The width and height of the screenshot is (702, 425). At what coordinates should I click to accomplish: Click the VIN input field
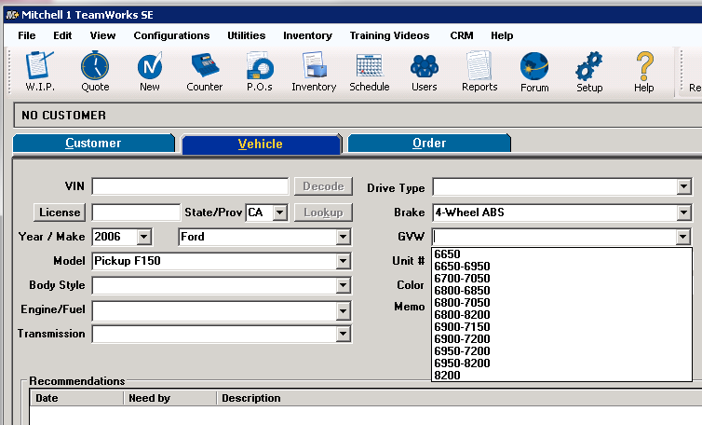click(190, 186)
